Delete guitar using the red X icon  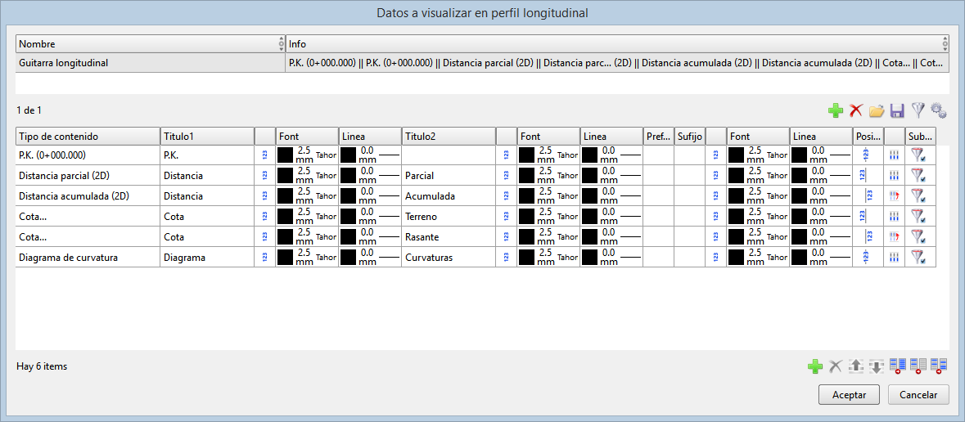(855, 110)
